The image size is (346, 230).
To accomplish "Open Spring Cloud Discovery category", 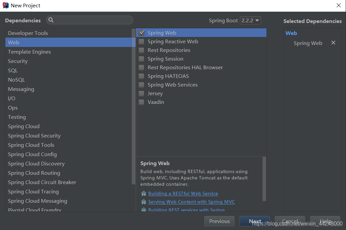I will [x=69, y=163].
